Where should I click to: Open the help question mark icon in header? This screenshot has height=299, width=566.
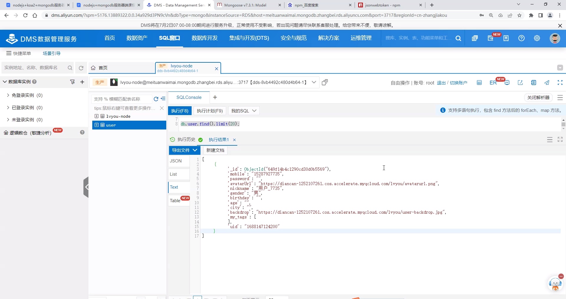click(521, 38)
